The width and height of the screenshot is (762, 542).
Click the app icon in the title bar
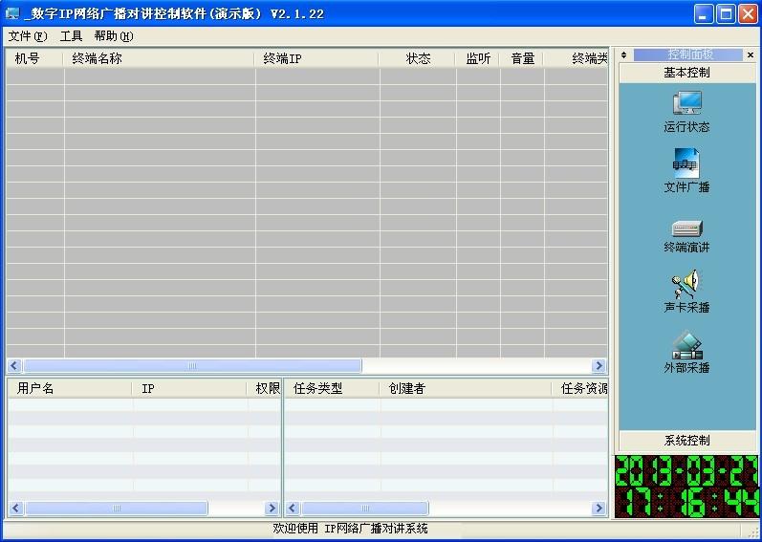12,13
